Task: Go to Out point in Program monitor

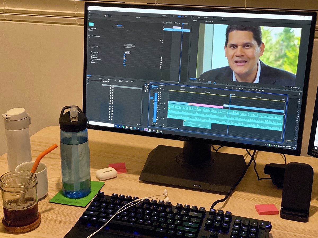Action: (x=249, y=89)
